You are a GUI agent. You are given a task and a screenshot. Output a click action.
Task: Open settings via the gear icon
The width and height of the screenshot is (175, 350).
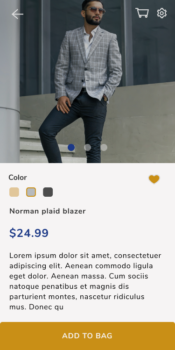tap(162, 13)
